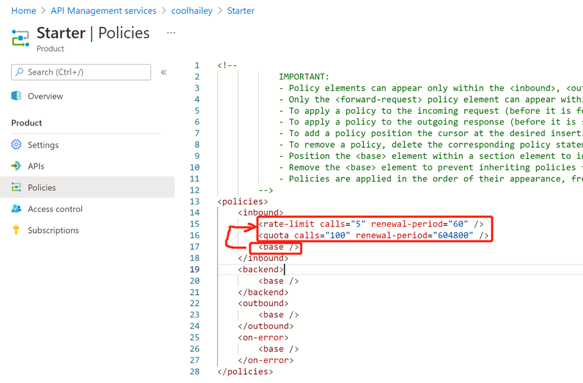This screenshot has height=383, width=583.
Task: Click the comment start marker on line 1
Action: pos(227,65)
